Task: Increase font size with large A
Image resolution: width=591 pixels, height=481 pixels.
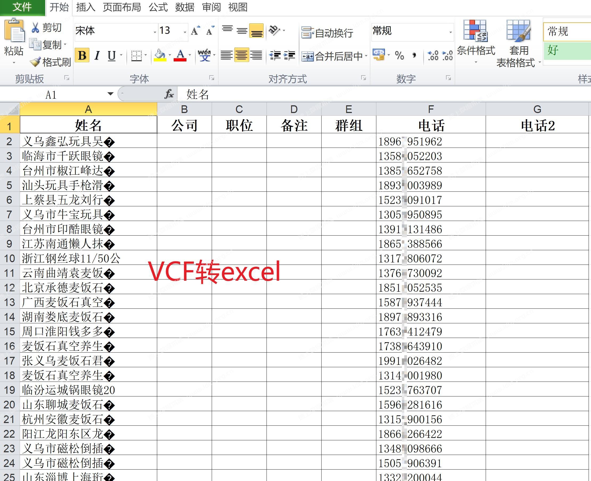Action: pos(195,31)
